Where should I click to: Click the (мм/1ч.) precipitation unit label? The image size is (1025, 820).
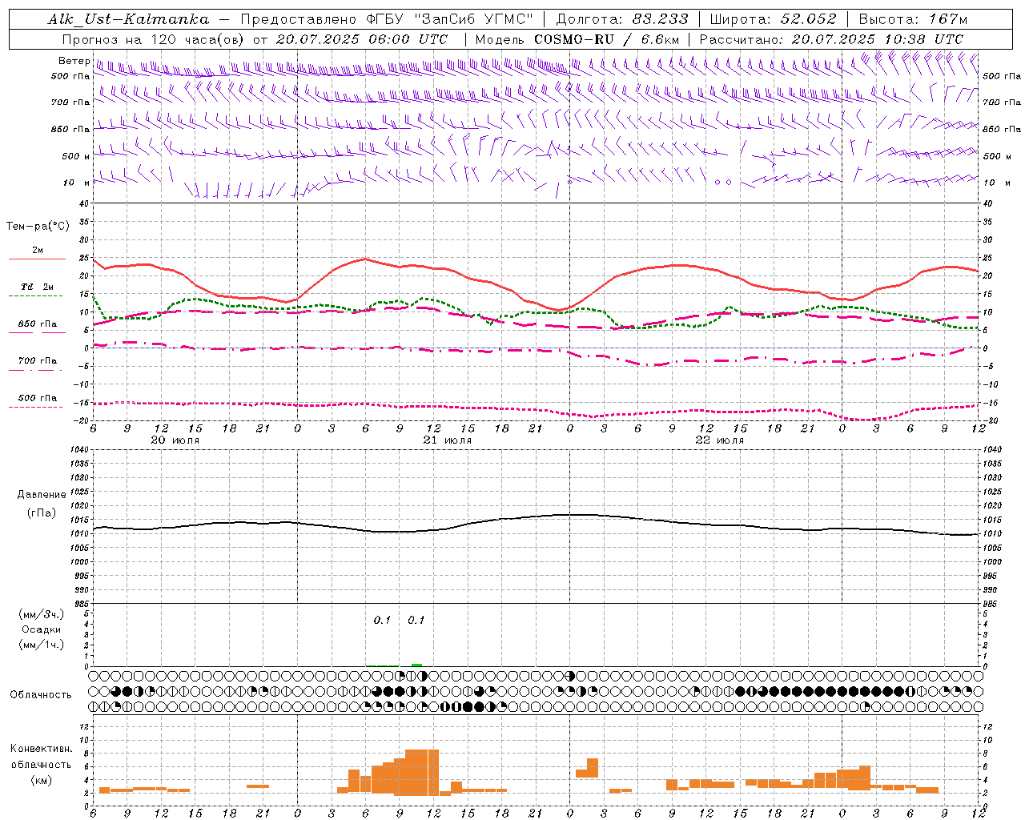[42, 645]
